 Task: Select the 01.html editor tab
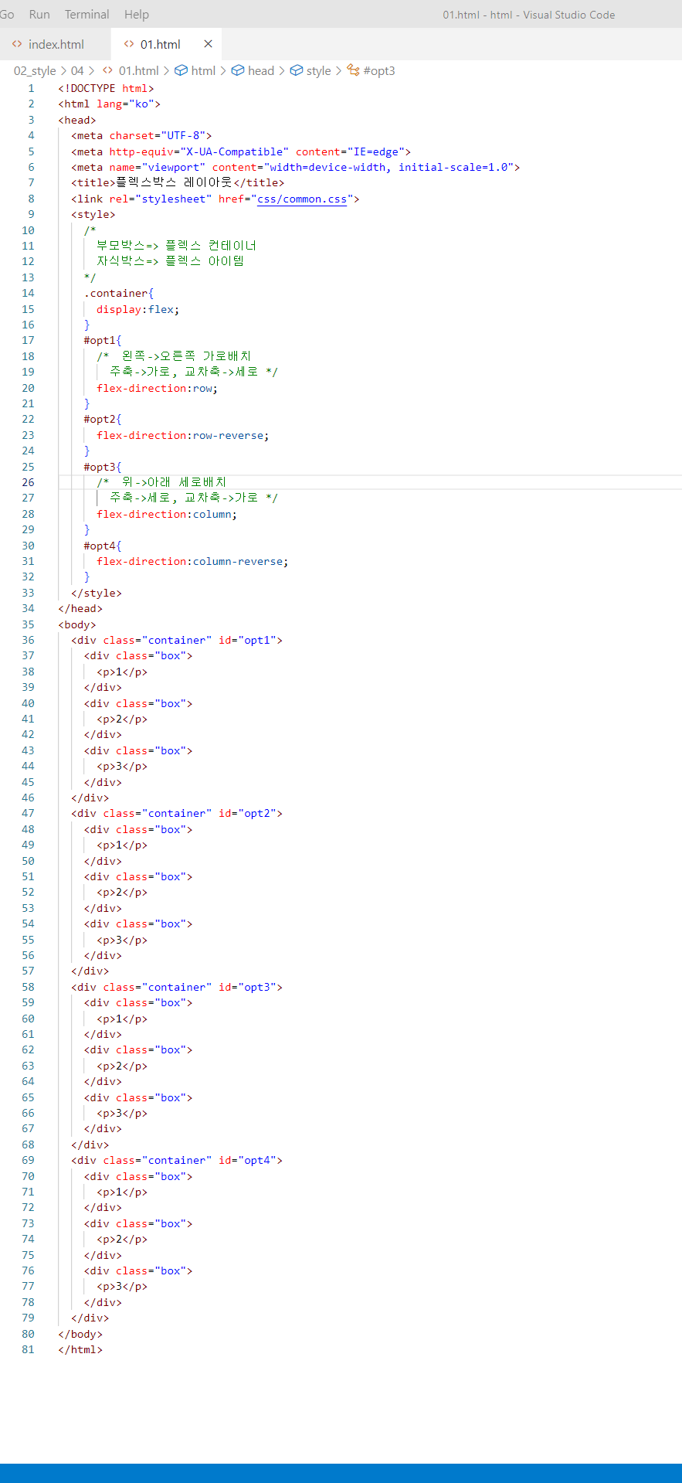click(x=160, y=44)
